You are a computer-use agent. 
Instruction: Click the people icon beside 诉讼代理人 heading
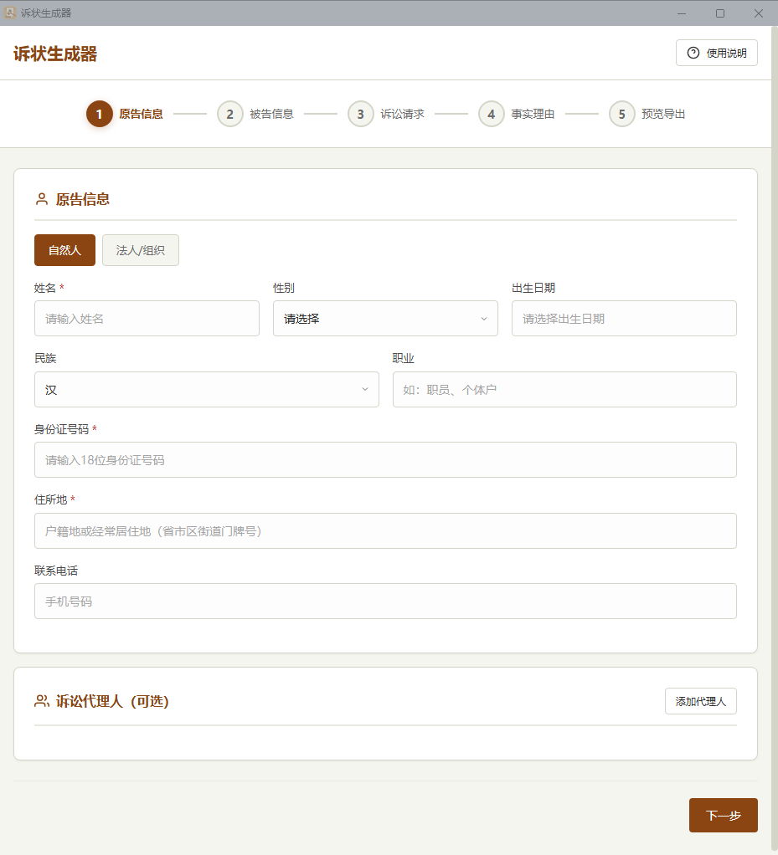tap(42, 701)
